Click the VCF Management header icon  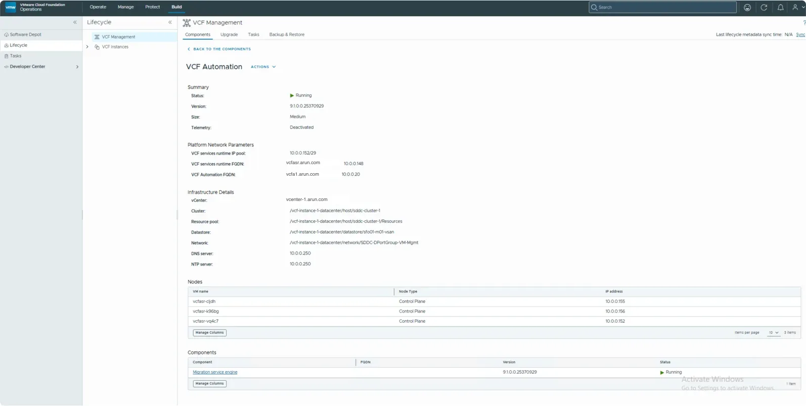point(187,23)
